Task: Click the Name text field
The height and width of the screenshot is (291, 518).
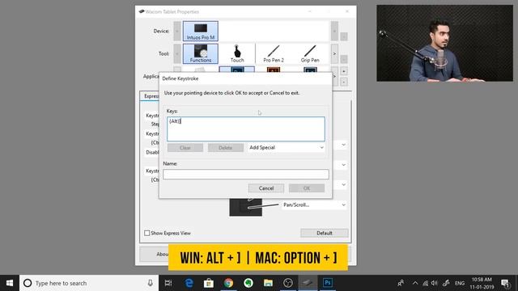Action: [x=246, y=175]
